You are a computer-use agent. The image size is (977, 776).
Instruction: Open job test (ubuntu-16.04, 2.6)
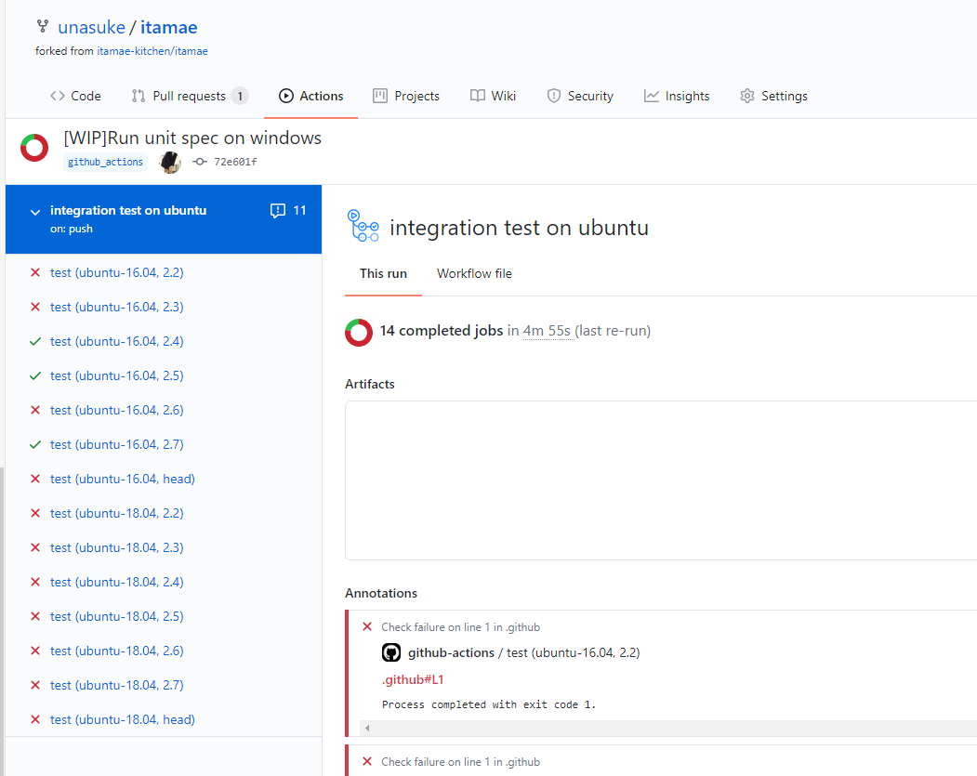pyautogui.click(x=116, y=410)
